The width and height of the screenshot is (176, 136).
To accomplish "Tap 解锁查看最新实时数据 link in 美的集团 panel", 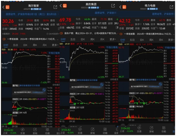I will pos(87,80).
